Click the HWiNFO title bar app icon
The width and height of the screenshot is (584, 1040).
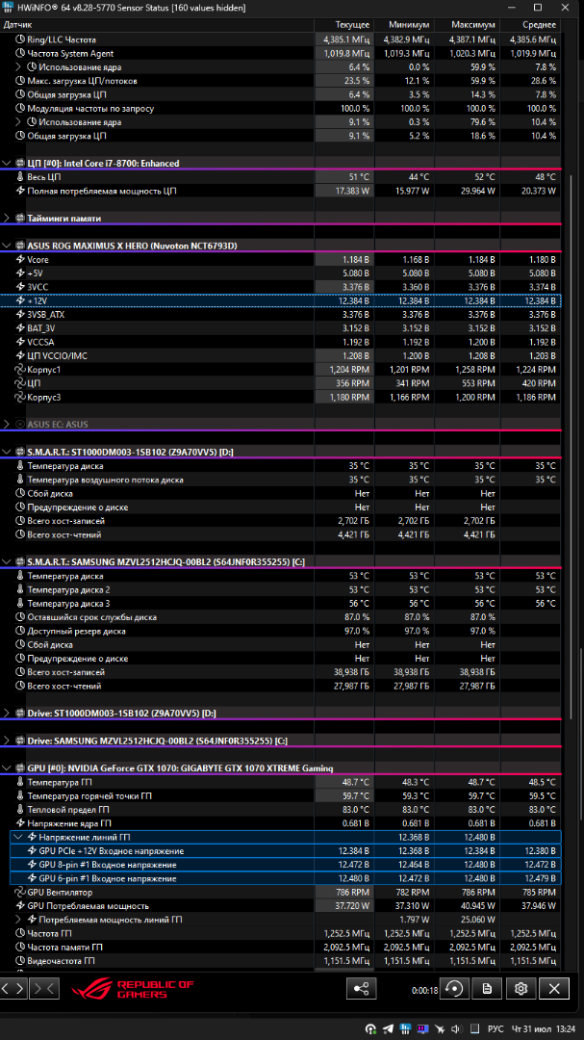point(9,8)
